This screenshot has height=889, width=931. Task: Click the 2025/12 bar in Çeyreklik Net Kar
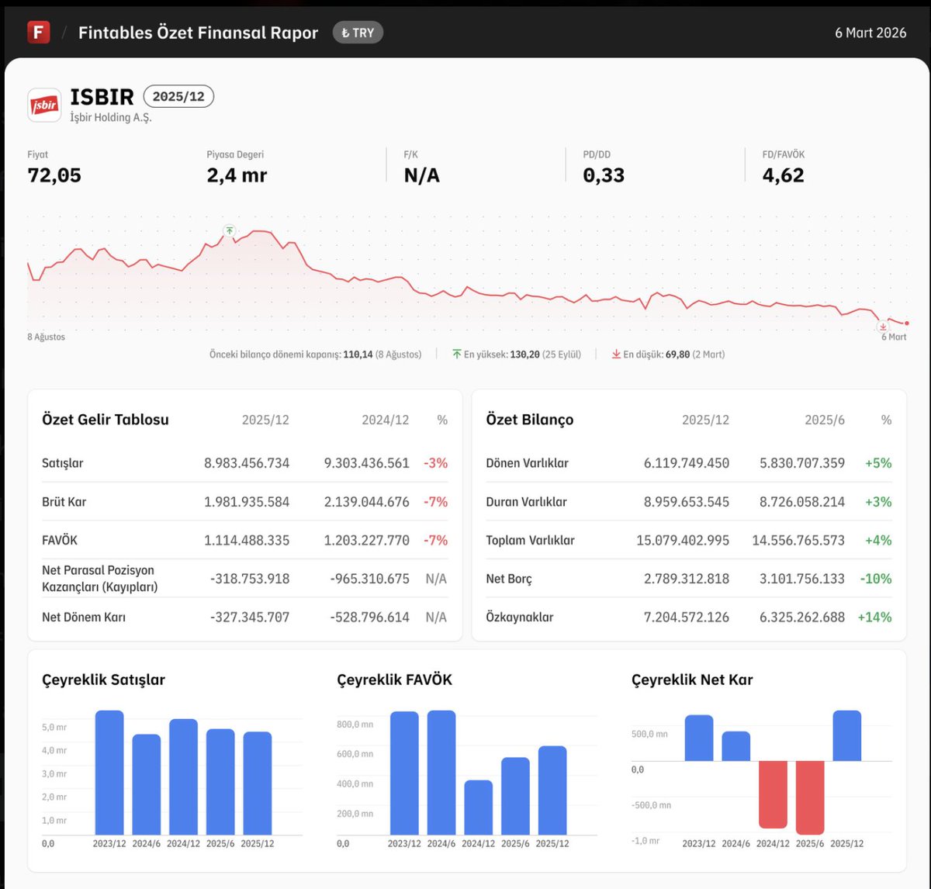(x=847, y=735)
